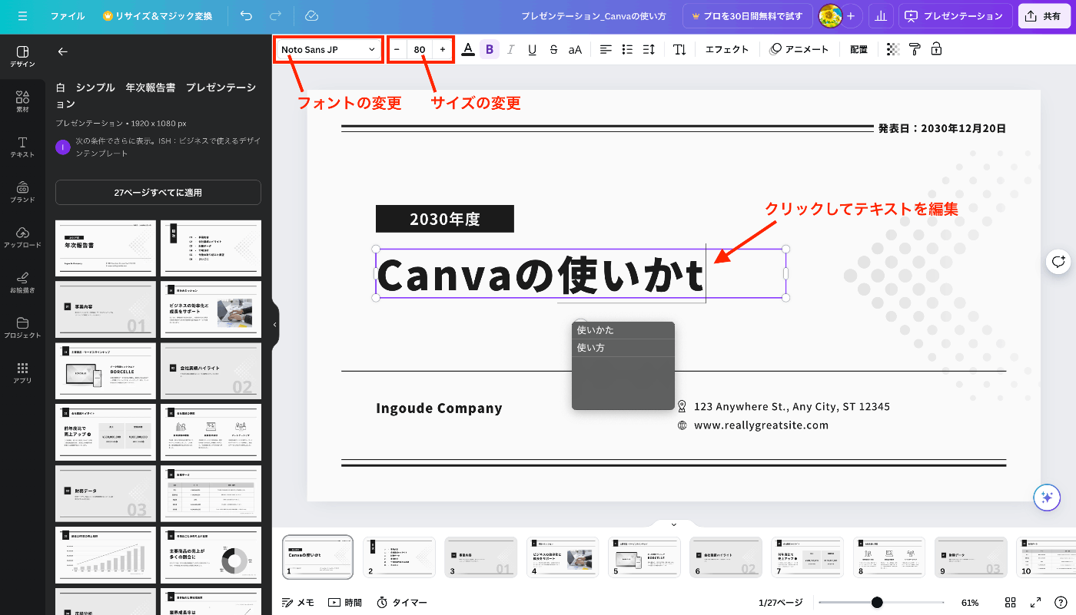Click the redo arrow
The width and height of the screenshot is (1076, 615).
(275, 15)
